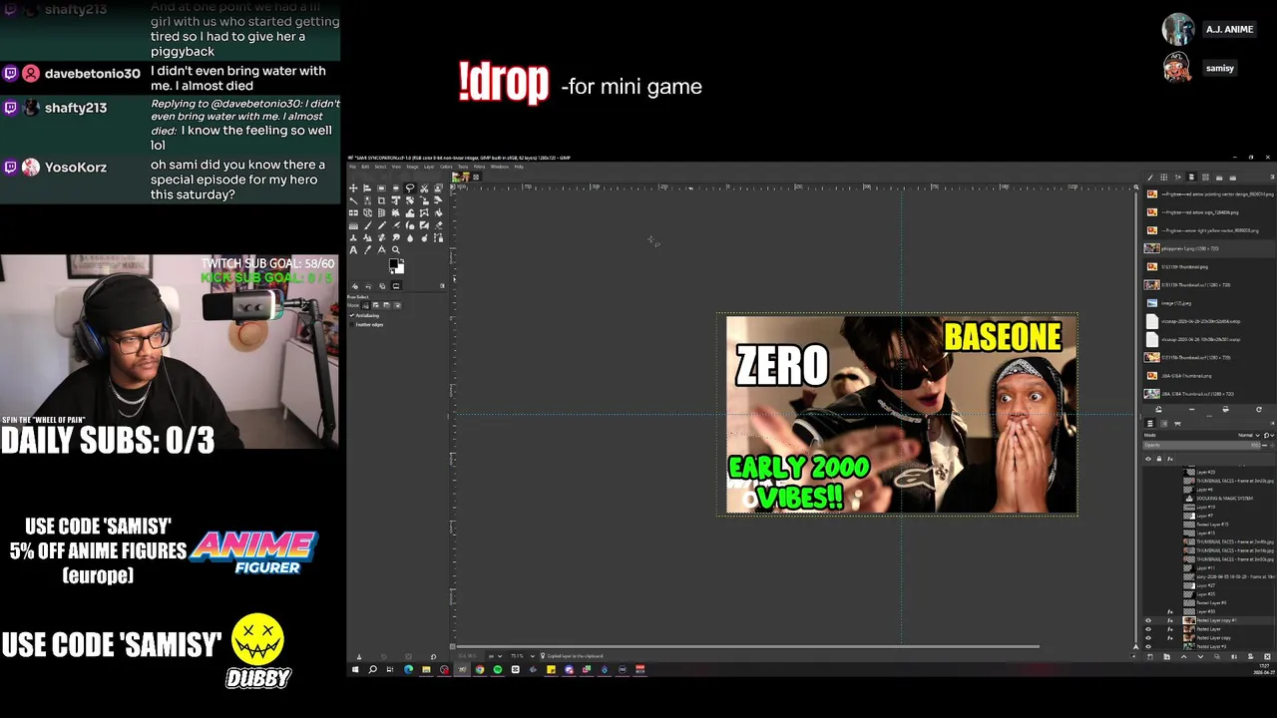The width and height of the screenshot is (1277, 718).
Task: Select the Bucket Fill tool
Action: point(438,212)
